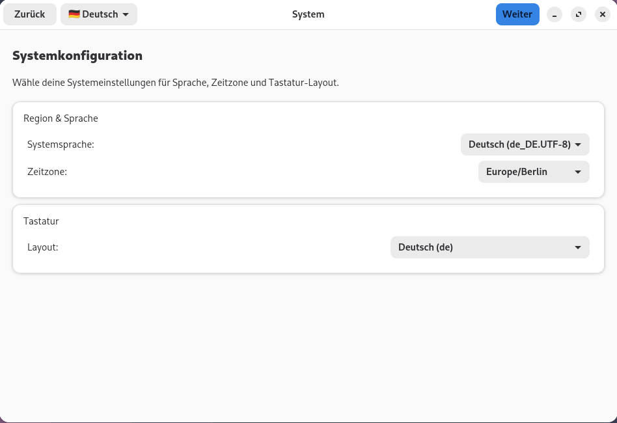Click the Weiter button
Viewport: 617px width, 423px height.
pyautogui.click(x=517, y=14)
